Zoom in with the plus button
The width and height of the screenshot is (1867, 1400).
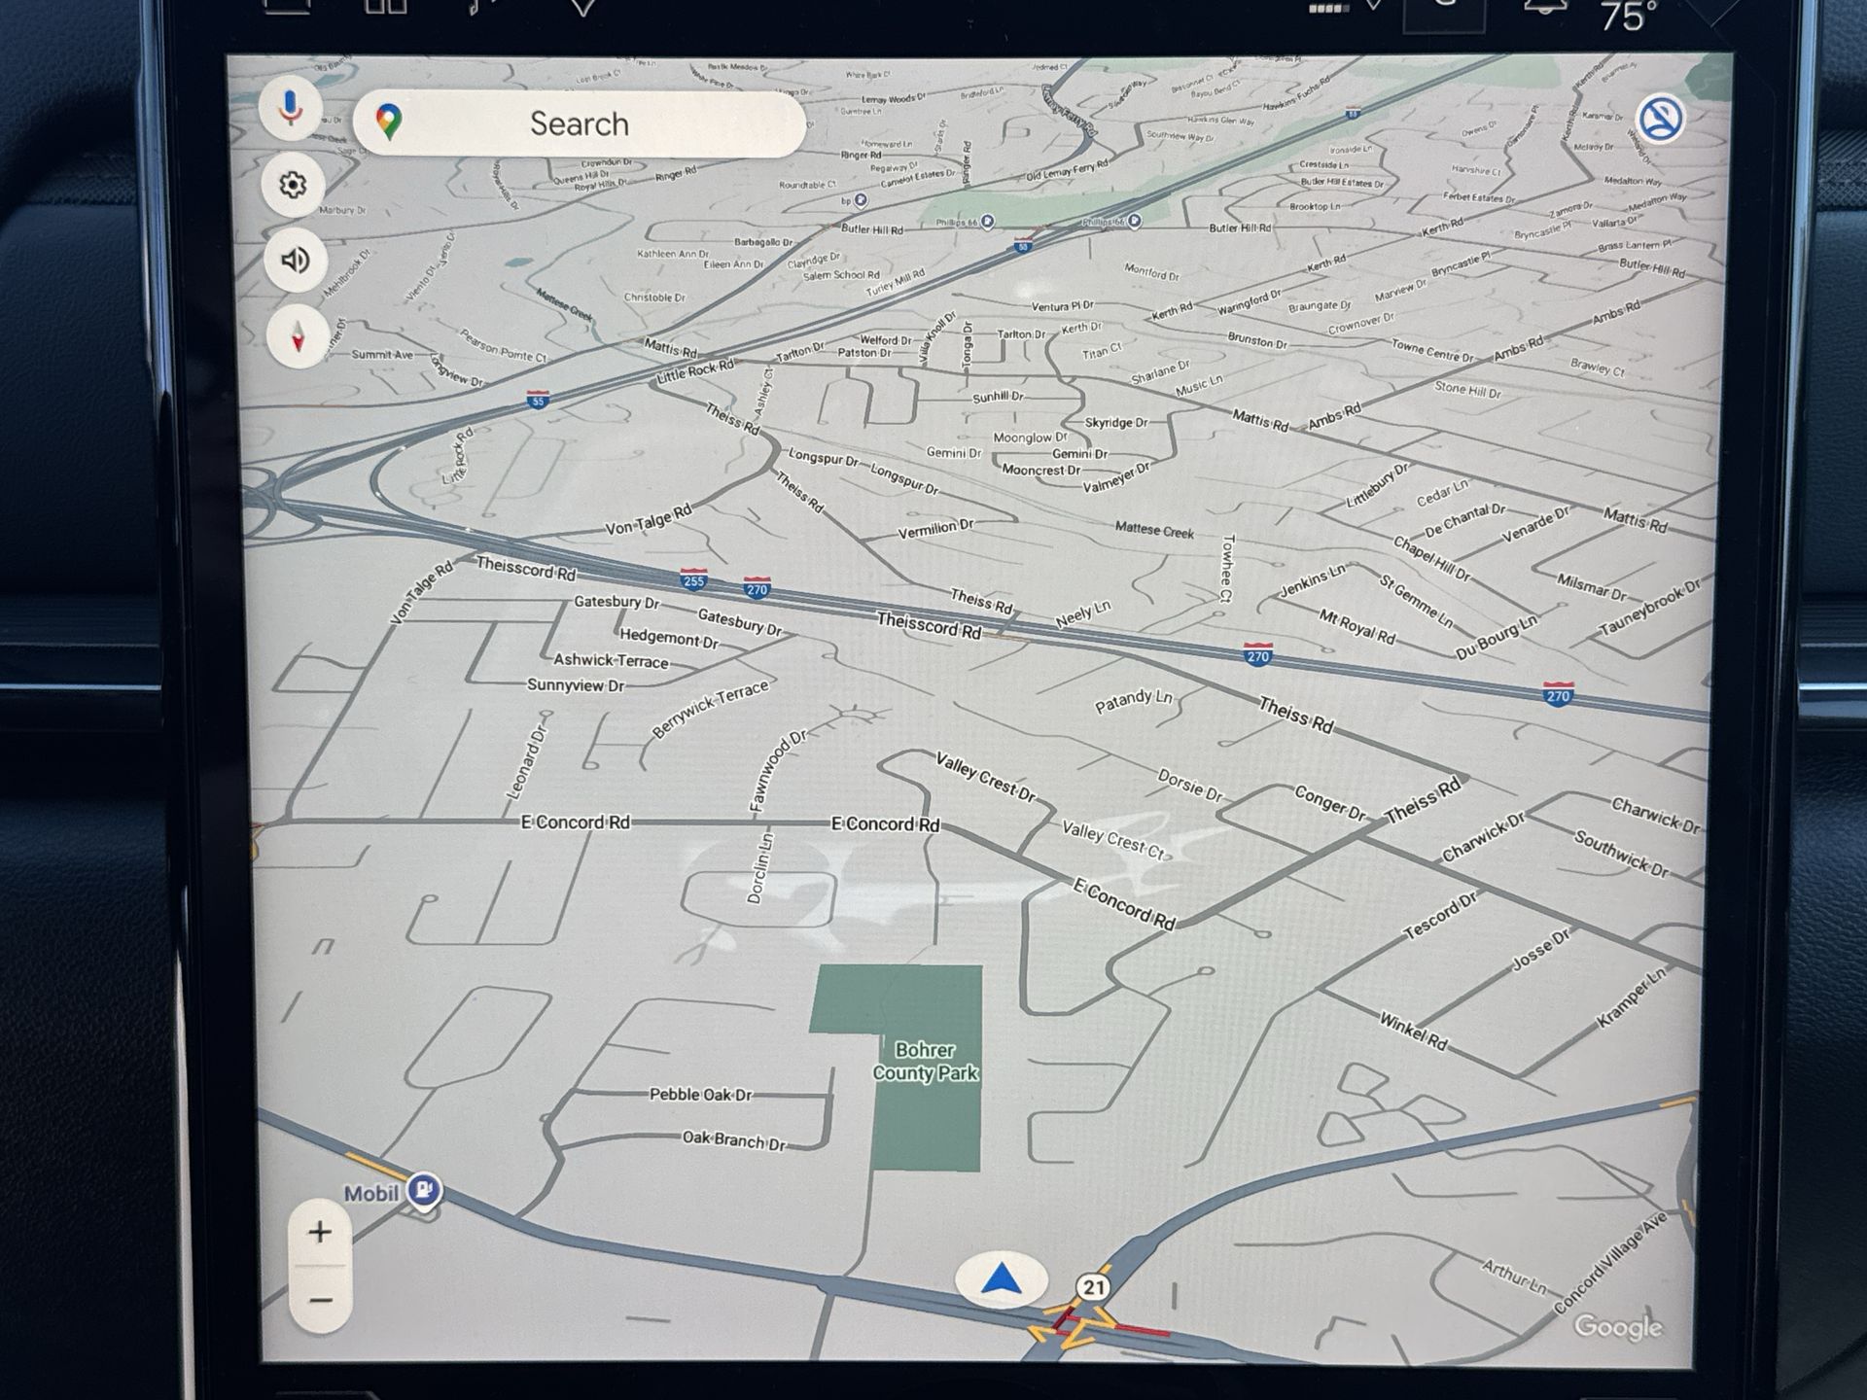click(x=320, y=1232)
